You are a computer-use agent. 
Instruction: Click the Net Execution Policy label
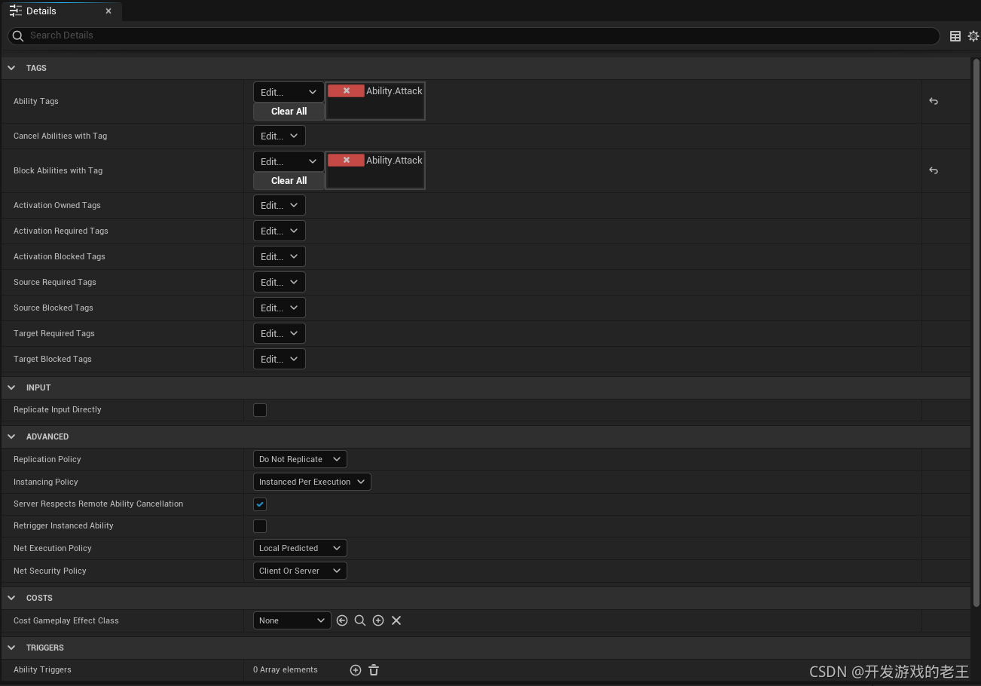53,548
